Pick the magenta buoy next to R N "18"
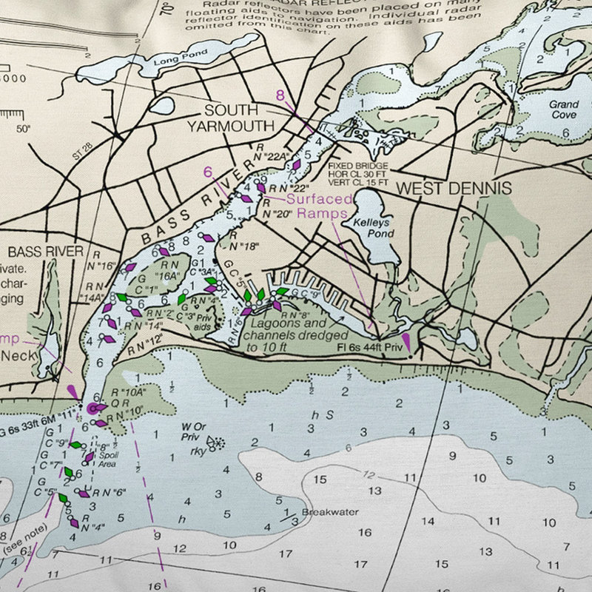 (x=209, y=238)
